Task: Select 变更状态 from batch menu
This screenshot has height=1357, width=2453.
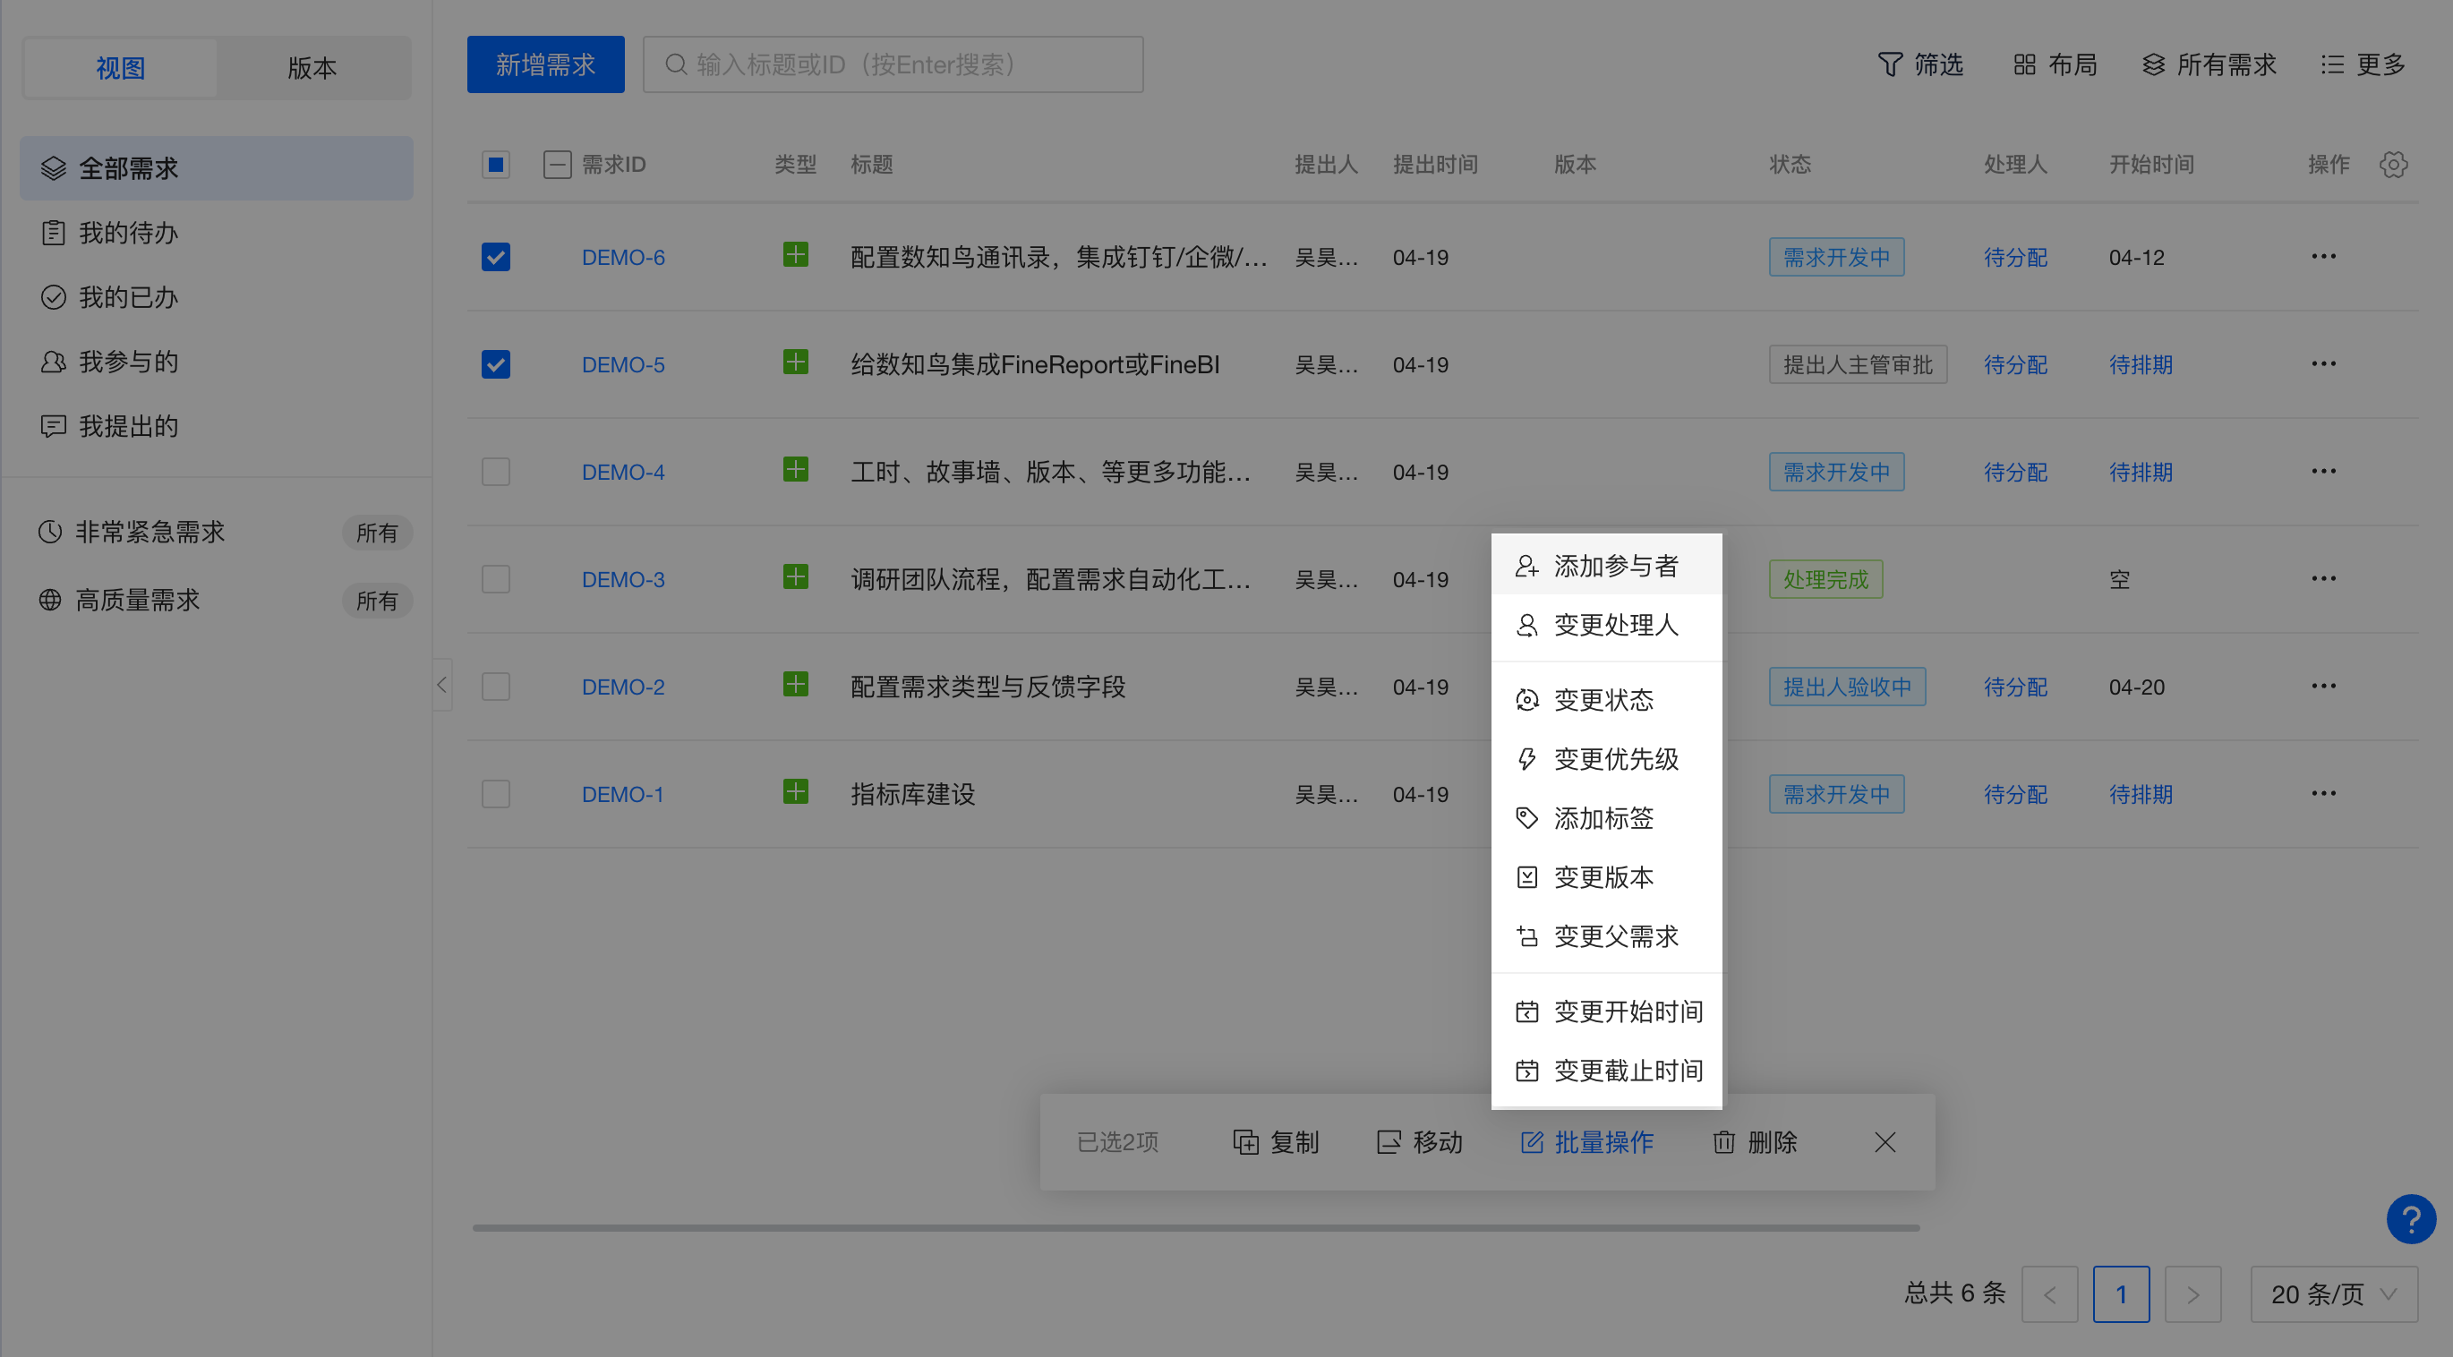Action: [1603, 700]
